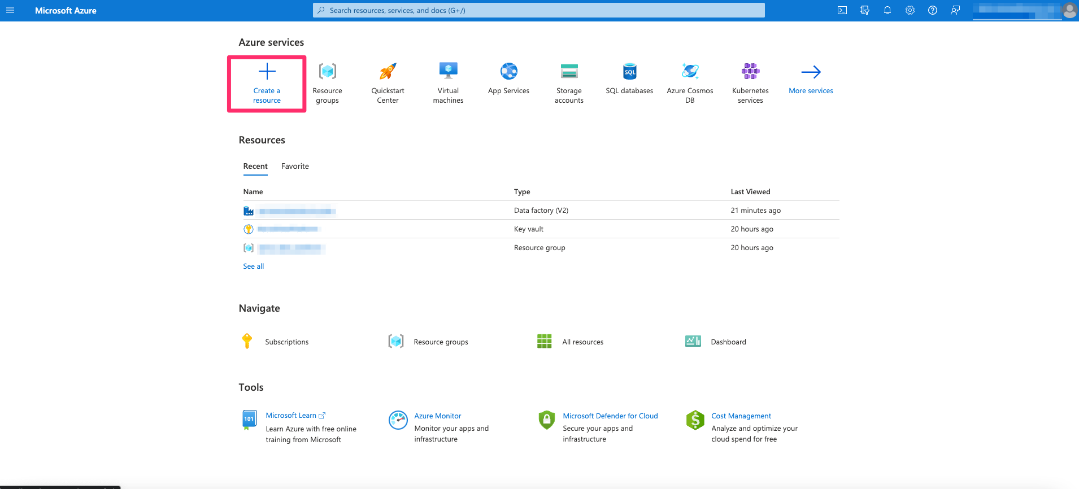Switch to the Favorite tab
1079x489 pixels.
(295, 166)
